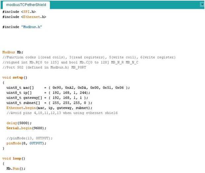Screen dimensions: 205x173
Task: Click the pinMode(8, OUTPUT) line
Action: [26, 143]
